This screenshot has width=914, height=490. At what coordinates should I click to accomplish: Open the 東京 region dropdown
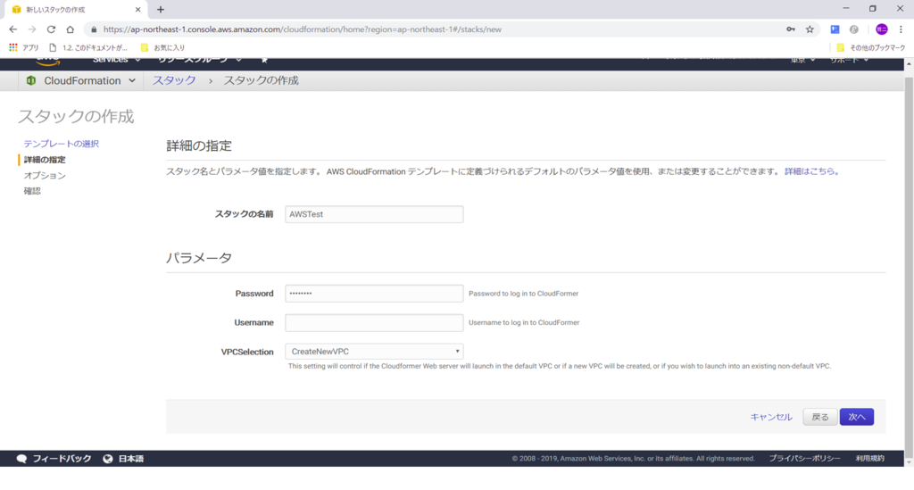802,60
